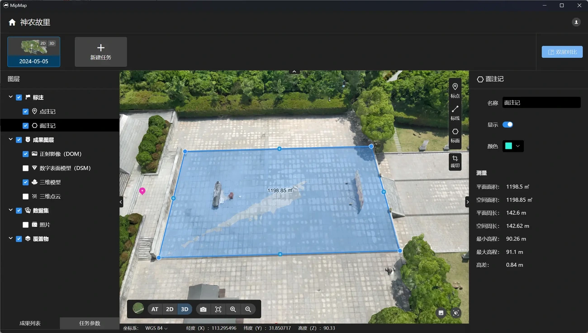Click the 双屏对比 dual screen button
The height and width of the screenshot is (333, 588).
coord(562,52)
